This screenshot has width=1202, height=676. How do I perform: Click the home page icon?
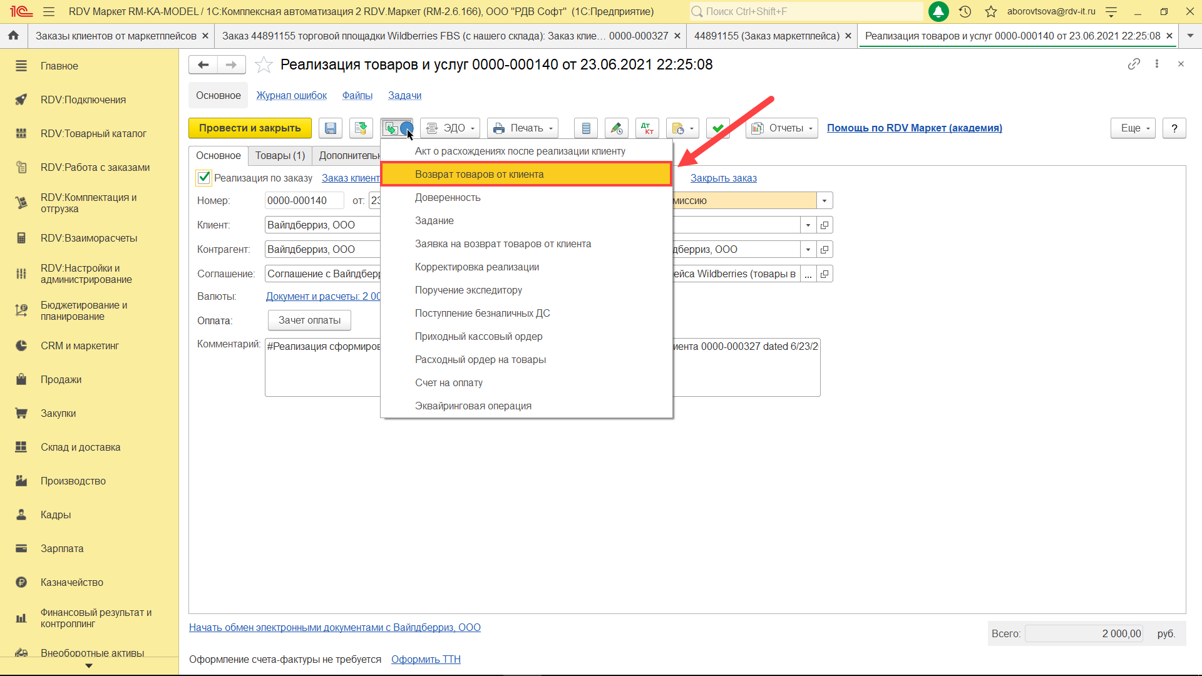tap(13, 36)
